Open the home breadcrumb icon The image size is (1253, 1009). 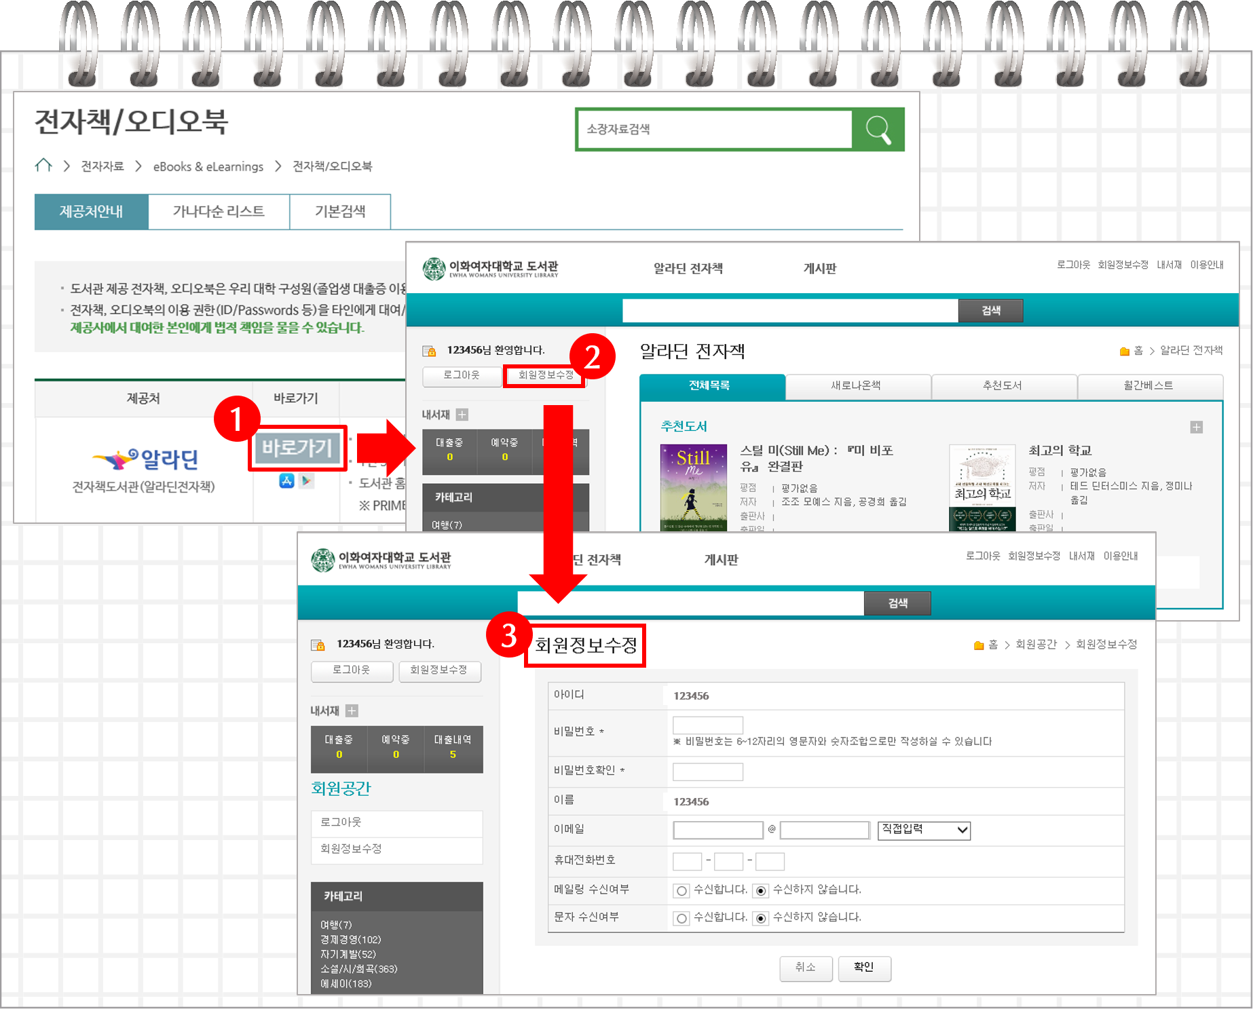coord(44,166)
